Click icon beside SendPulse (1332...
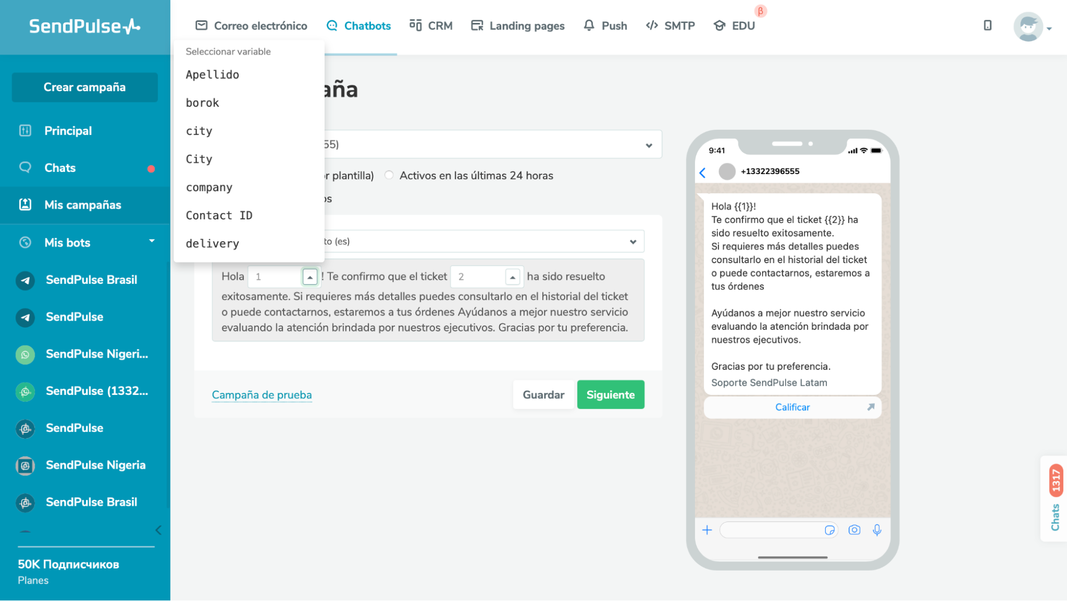Screen dimensions: 1067x601 coord(25,391)
